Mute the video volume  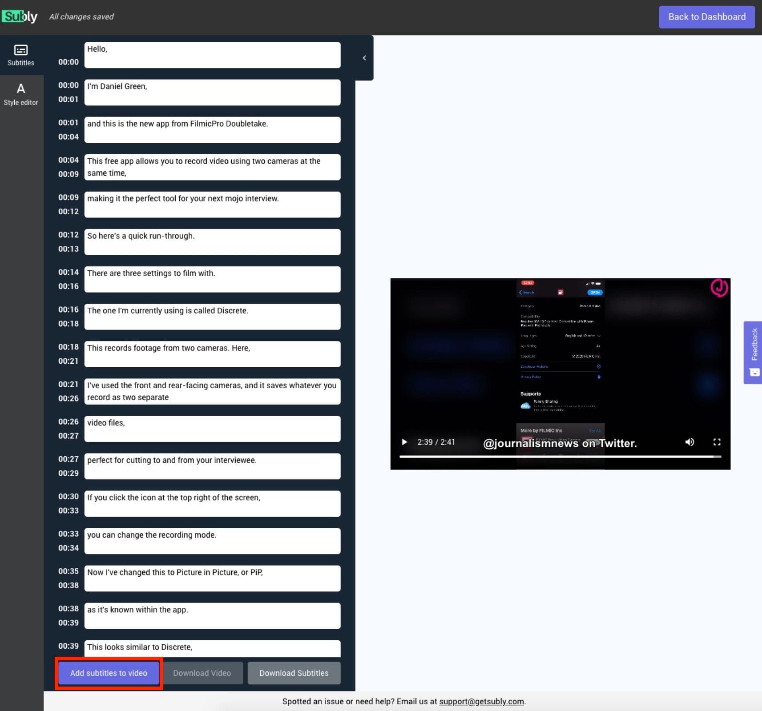point(689,442)
